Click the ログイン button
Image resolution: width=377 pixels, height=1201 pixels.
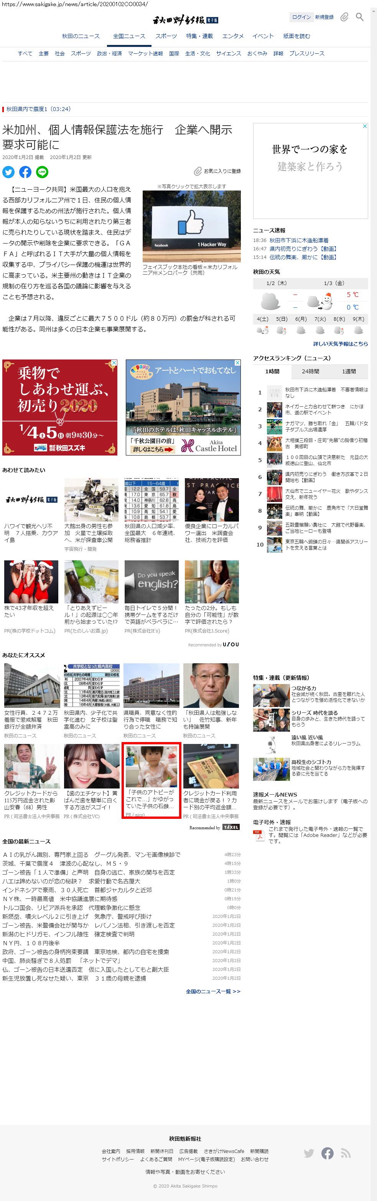[x=301, y=17]
